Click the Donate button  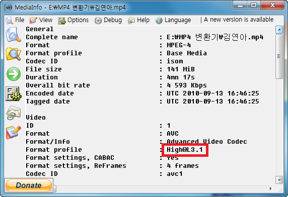(29, 185)
